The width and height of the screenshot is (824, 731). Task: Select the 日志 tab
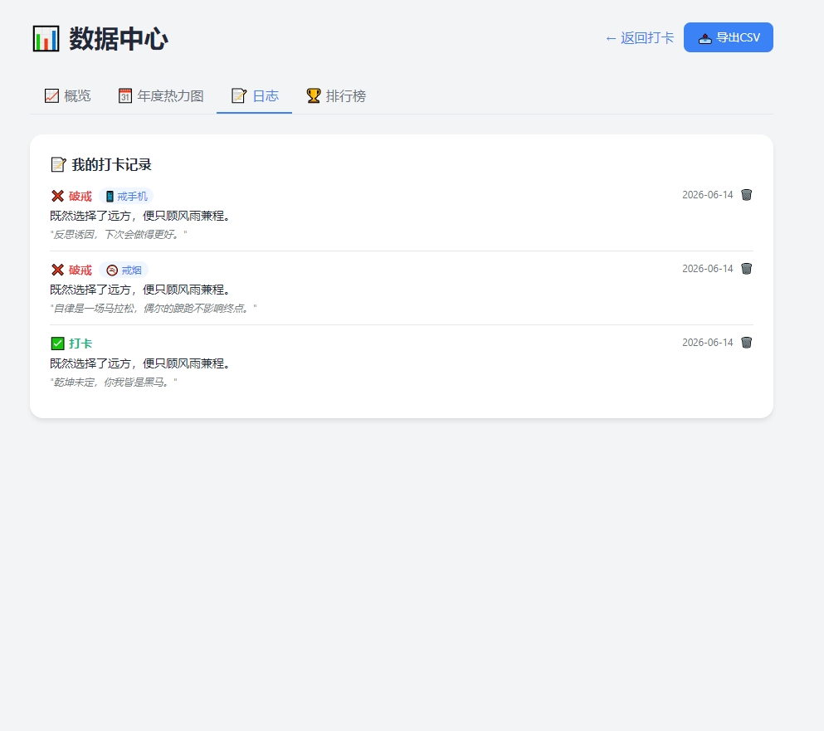(255, 96)
